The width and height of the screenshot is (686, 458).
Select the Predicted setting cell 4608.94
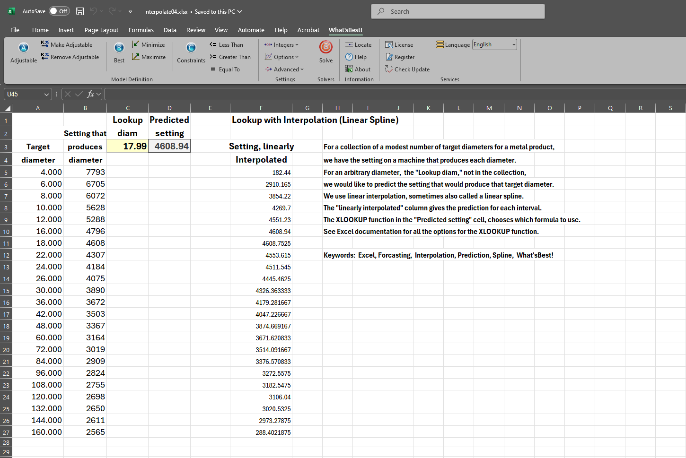tap(169, 146)
